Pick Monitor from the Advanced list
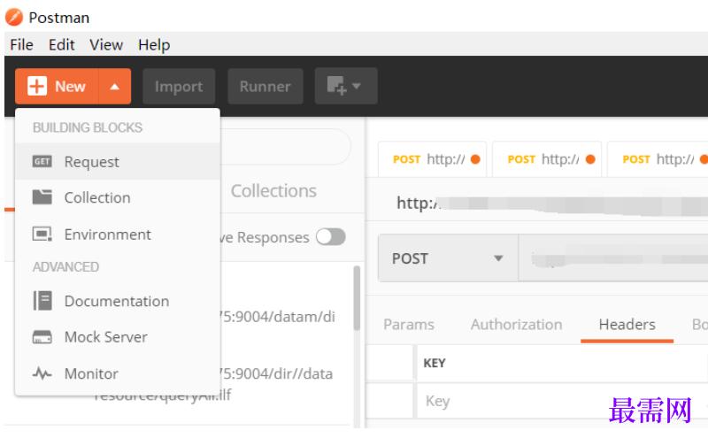 [x=118, y=373]
